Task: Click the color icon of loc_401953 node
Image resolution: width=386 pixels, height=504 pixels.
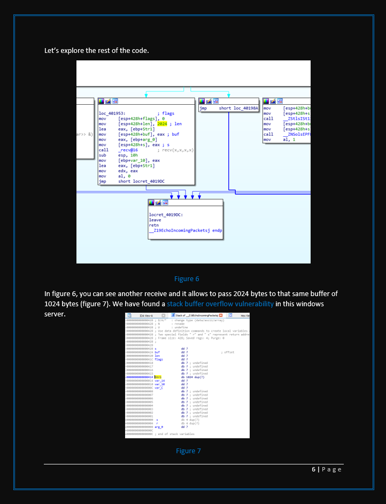Action: coord(101,101)
